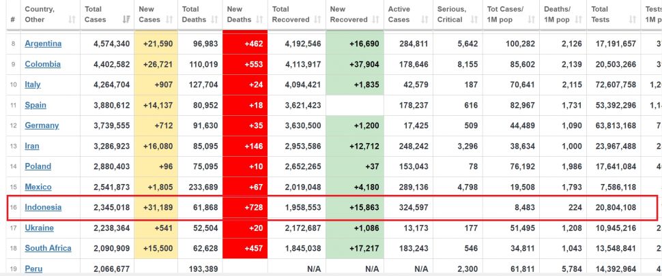
Task: Select Colombia new cases +26,721
Action: (156, 65)
